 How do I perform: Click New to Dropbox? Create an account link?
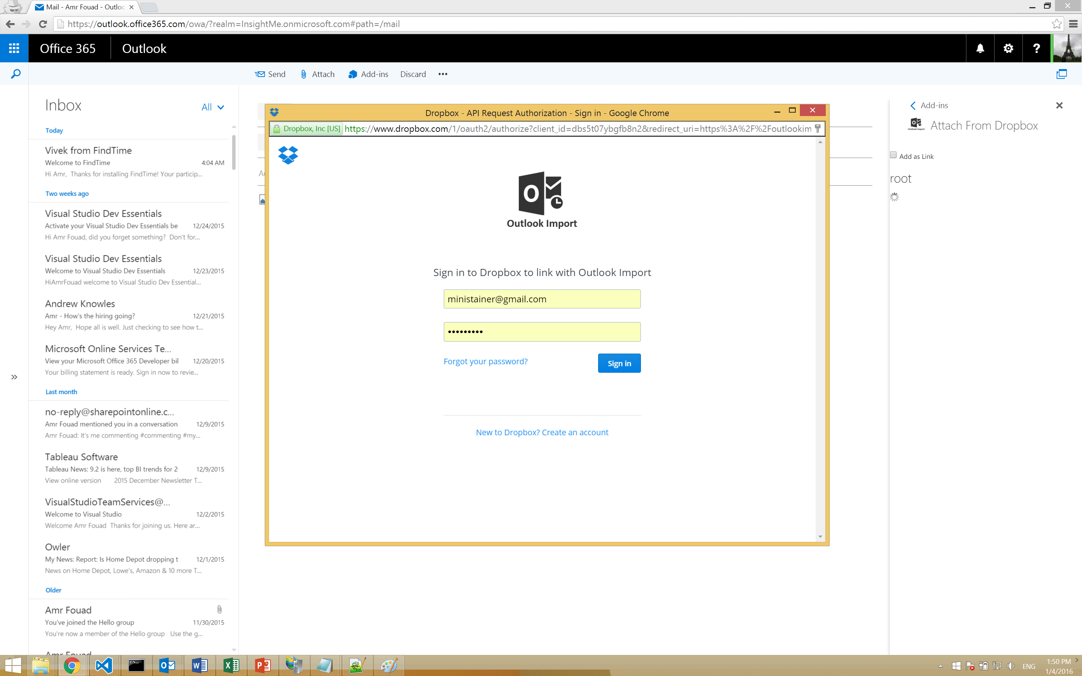[x=542, y=432]
